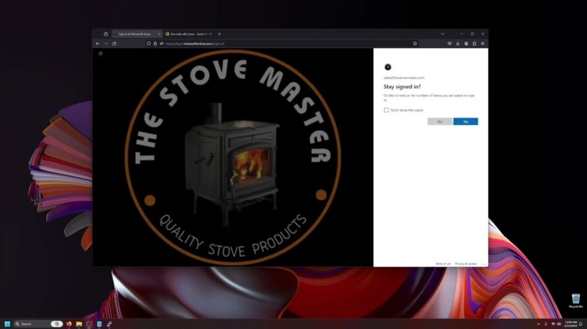Open Copilot icon in search box
Viewport: 587px width, 329px height.
[57, 324]
